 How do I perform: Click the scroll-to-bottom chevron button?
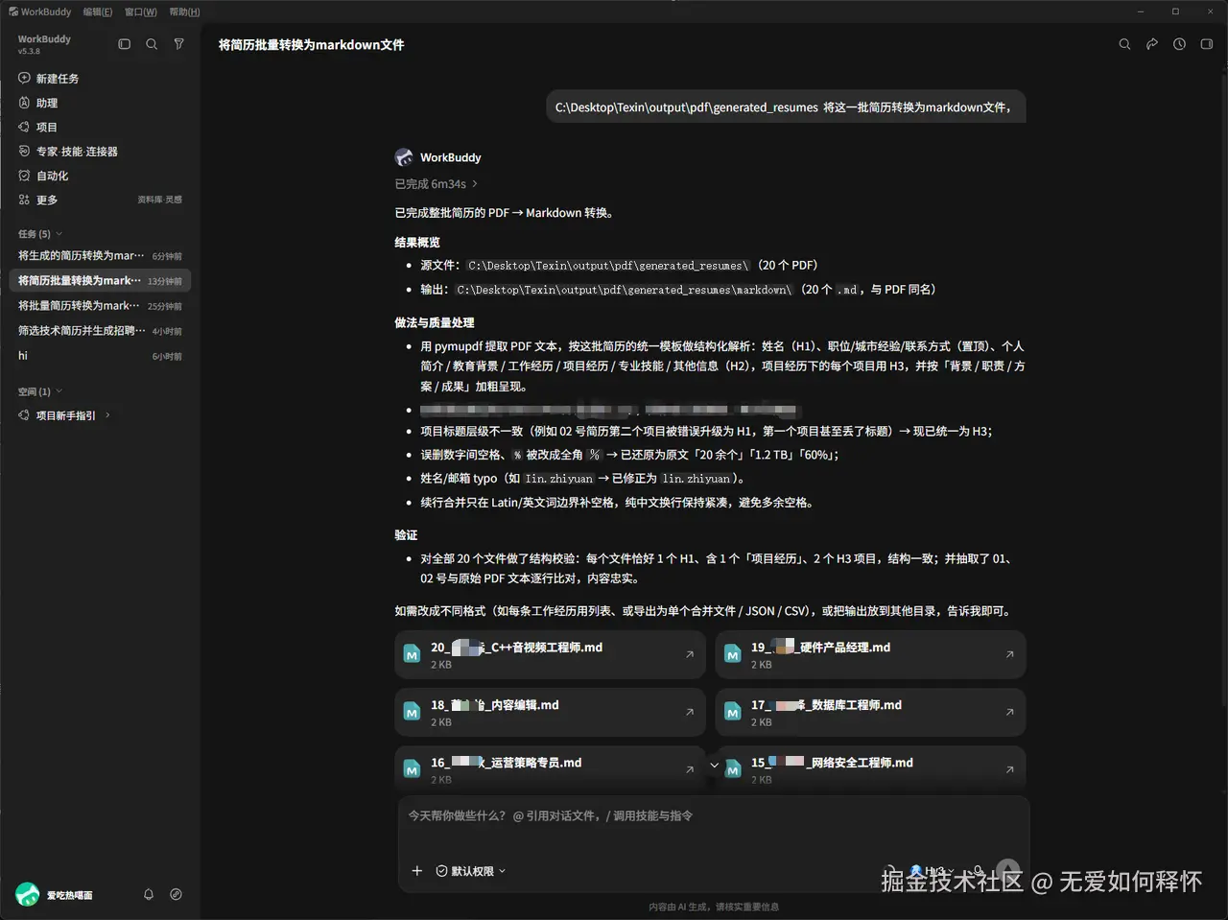pos(714,766)
